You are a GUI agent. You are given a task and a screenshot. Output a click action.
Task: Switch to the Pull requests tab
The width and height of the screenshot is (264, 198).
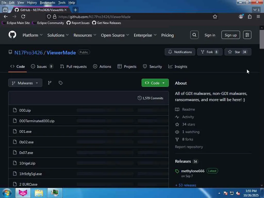pos(73,67)
